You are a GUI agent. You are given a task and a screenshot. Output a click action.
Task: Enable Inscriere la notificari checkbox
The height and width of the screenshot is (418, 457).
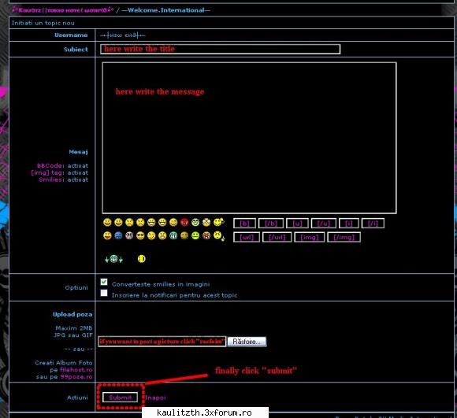(104, 293)
